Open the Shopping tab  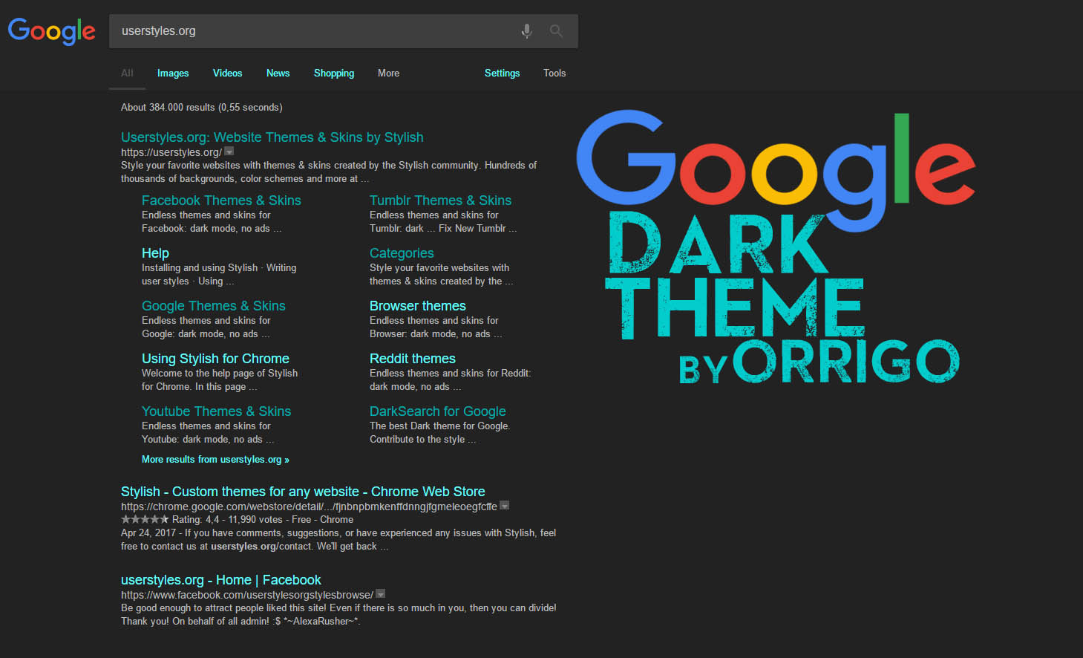(334, 73)
